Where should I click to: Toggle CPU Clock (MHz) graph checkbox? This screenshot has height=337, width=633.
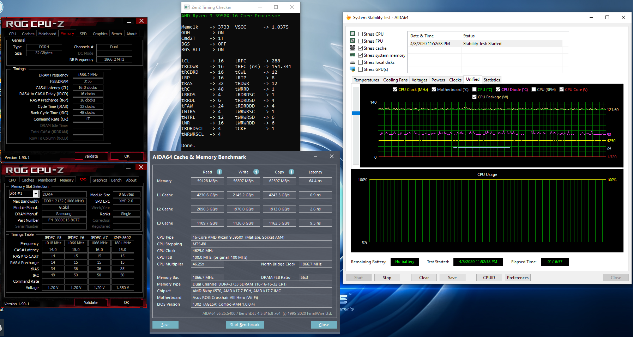click(395, 90)
